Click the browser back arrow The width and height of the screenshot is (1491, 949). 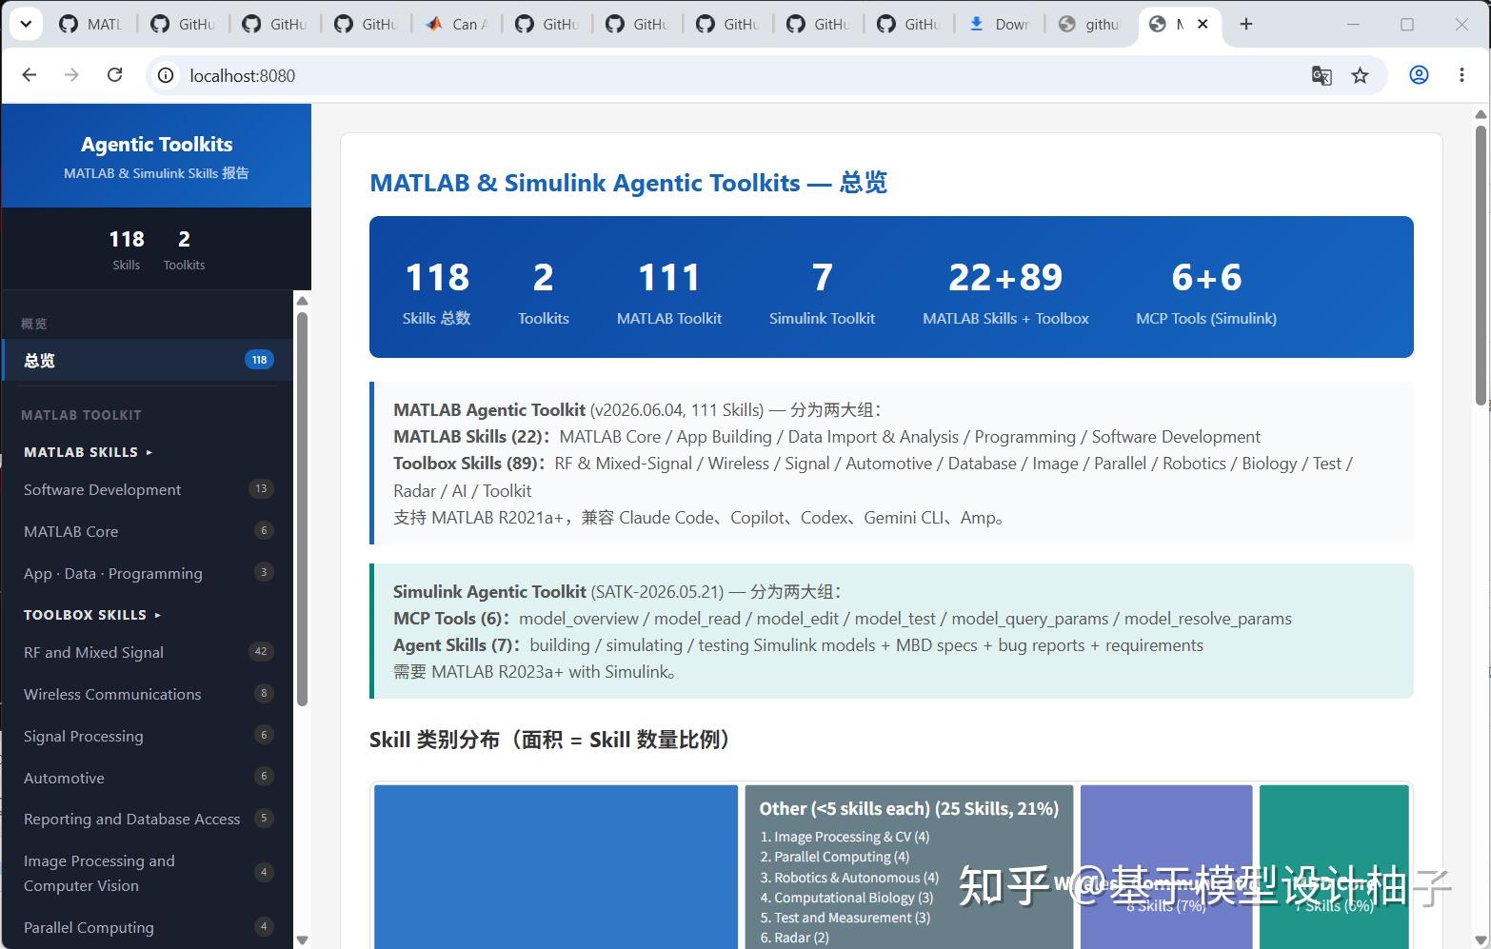pyautogui.click(x=30, y=75)
